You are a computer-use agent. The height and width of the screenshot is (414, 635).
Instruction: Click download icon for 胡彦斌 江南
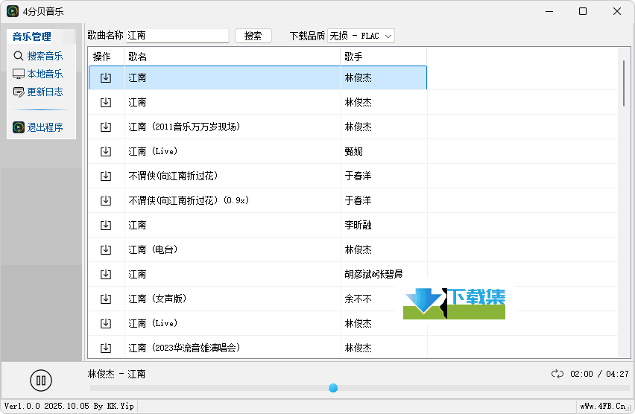(106, 274)
